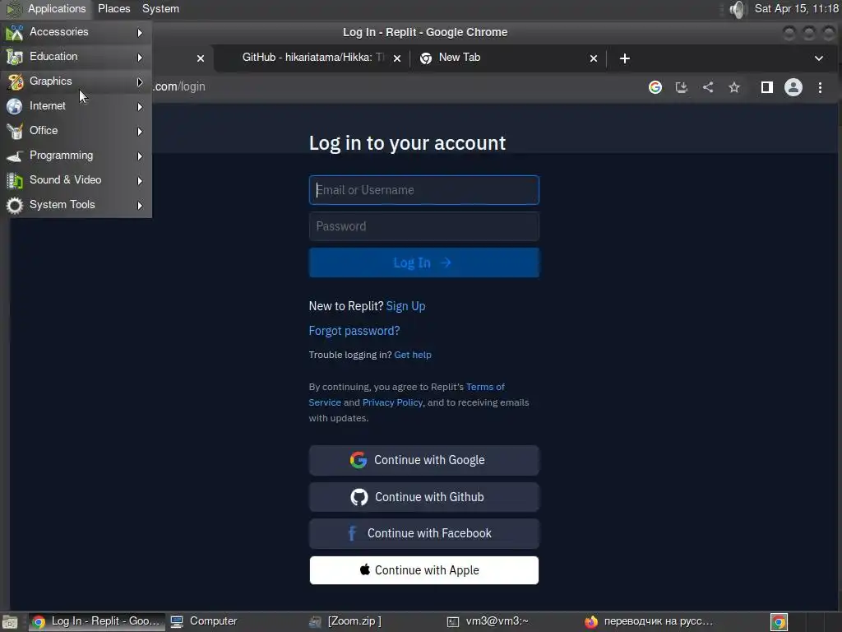This screenshot has height=632, width=842.
Task: Bookmark this page with star icon
Action: tap(734, 87)
